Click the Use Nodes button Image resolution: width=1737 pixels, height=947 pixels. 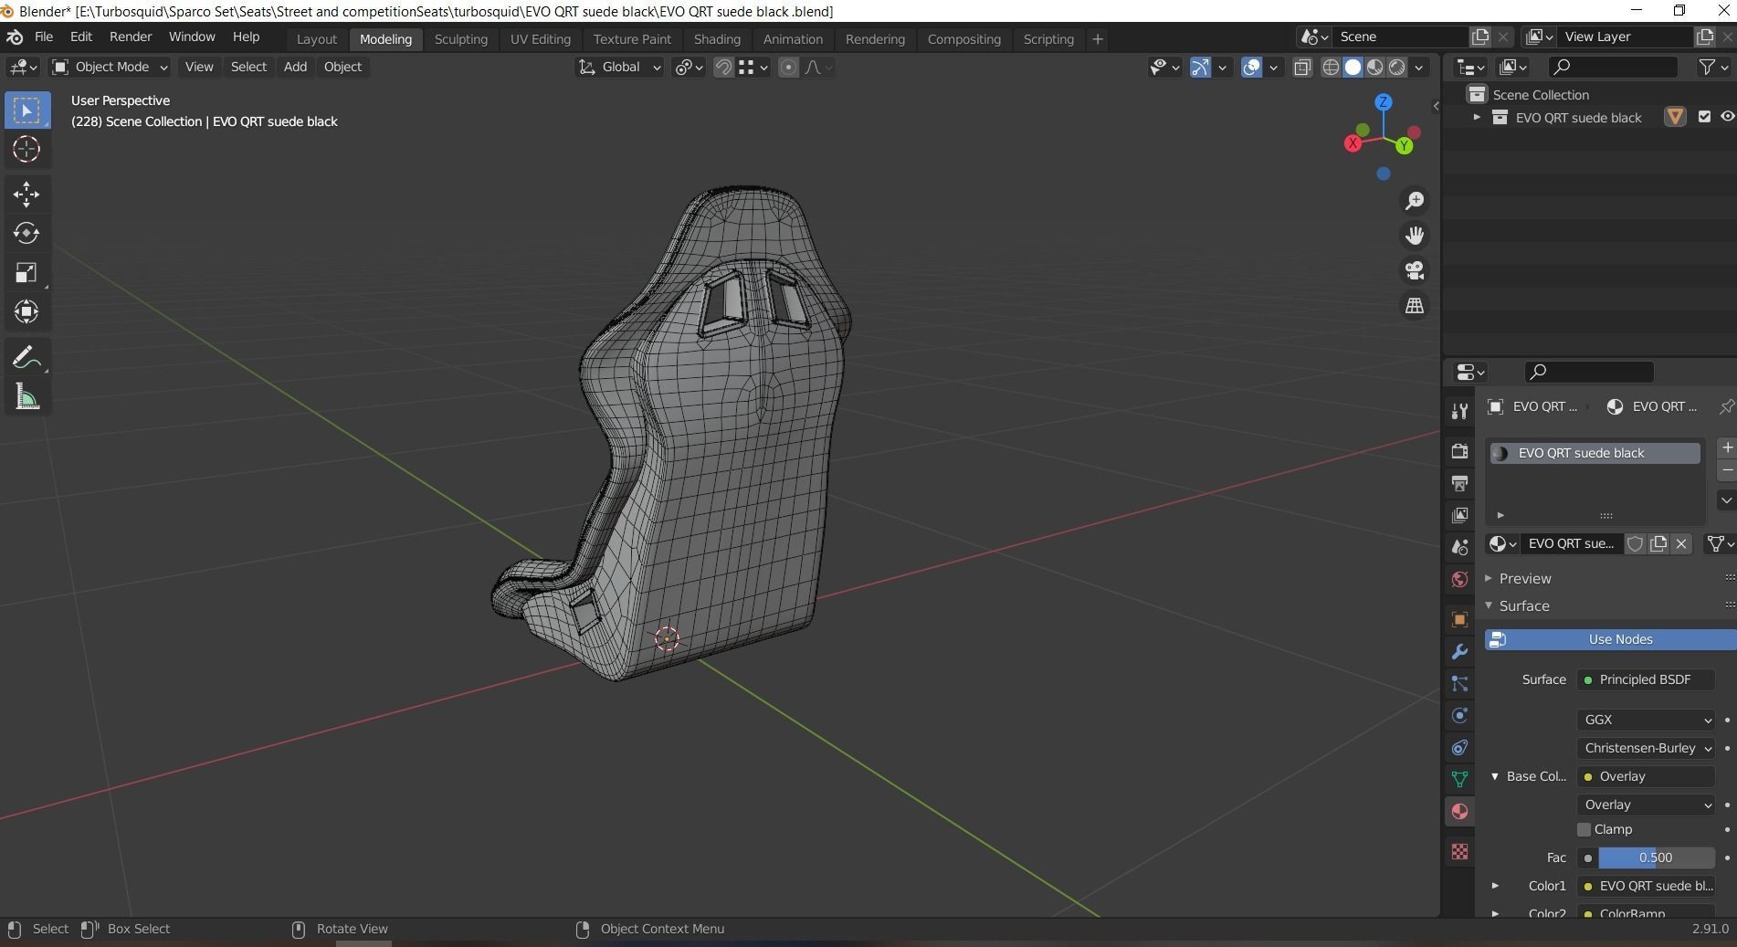(x=1618, y=639)
